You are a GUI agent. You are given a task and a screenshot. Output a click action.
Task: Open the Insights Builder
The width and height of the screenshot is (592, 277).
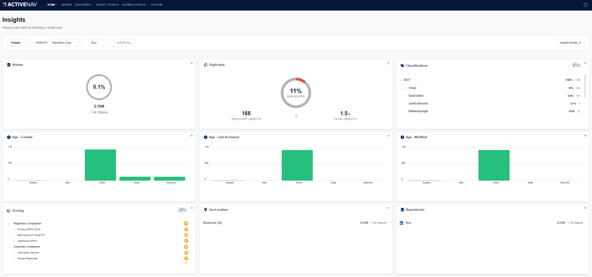tap(570, 43)
